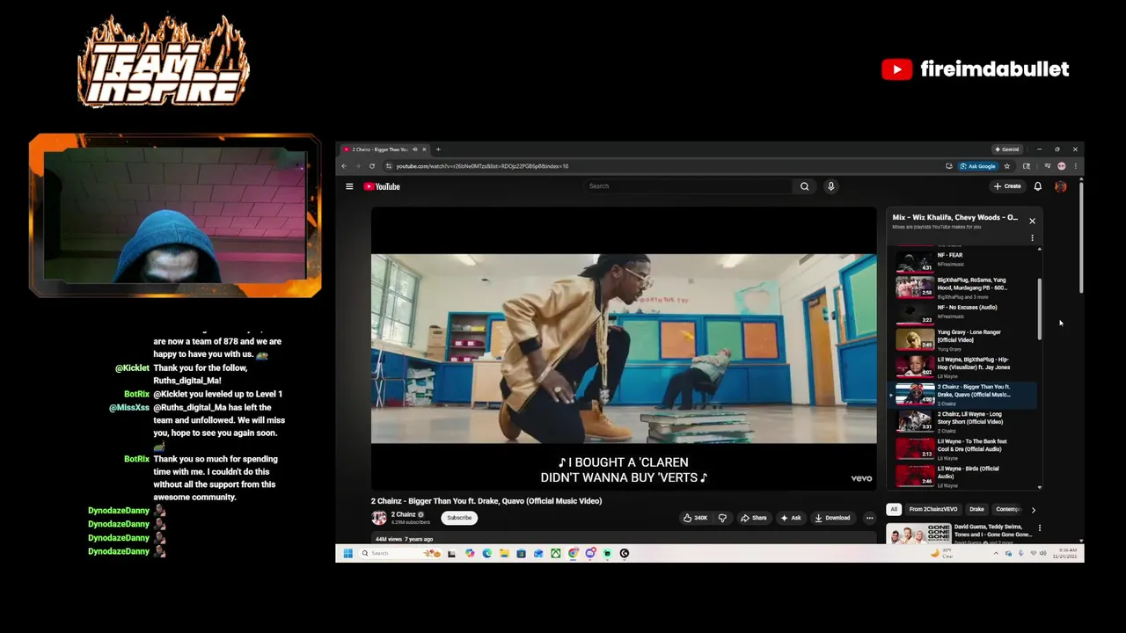Select the Contemporary filter chip
Image resolution: width=1126 pixels, height=633 pixels.
click(x=1007, y=509)
